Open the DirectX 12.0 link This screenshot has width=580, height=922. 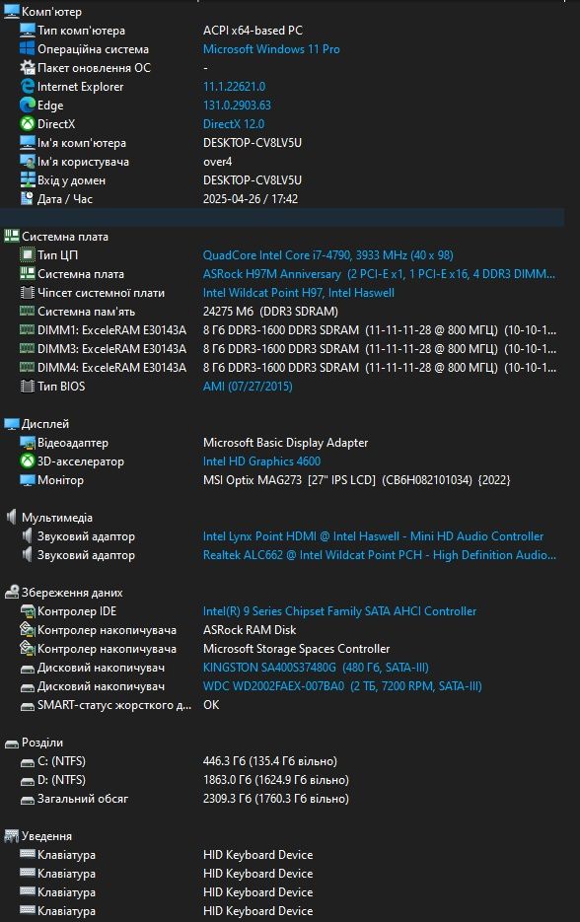click(x=234, y=124)
